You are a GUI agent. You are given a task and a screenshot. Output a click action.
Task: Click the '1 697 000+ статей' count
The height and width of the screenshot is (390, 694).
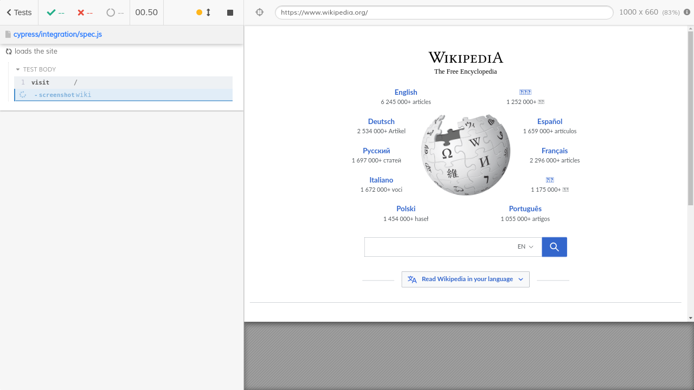tap(376, 160)
